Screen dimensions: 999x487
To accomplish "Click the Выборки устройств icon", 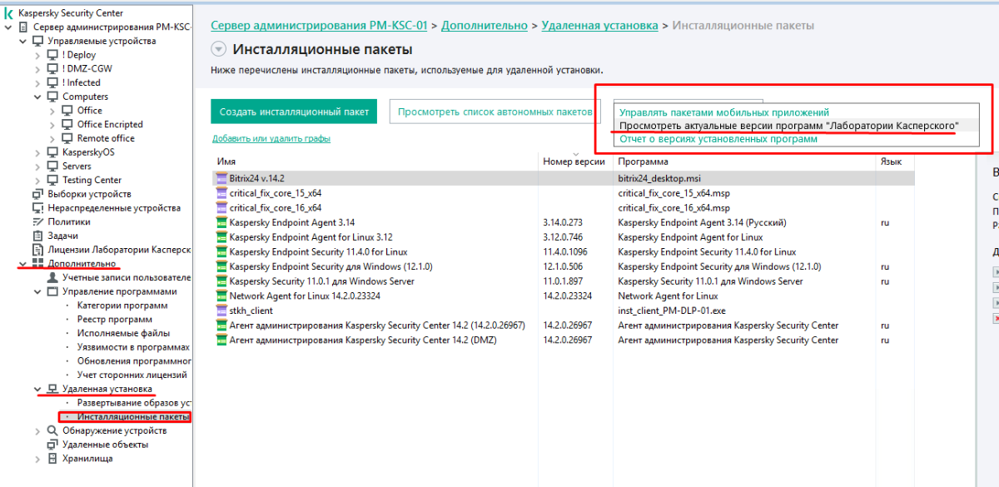I will tap(38, 194).
